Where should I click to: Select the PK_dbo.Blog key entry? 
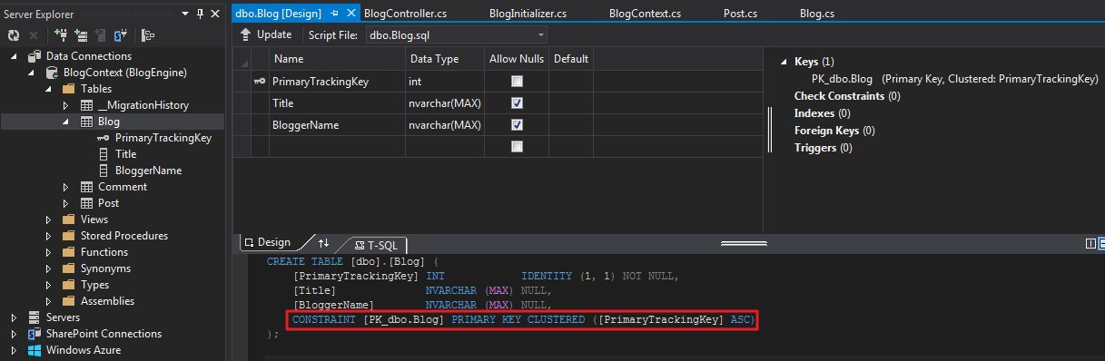click(x=955, y=79)
